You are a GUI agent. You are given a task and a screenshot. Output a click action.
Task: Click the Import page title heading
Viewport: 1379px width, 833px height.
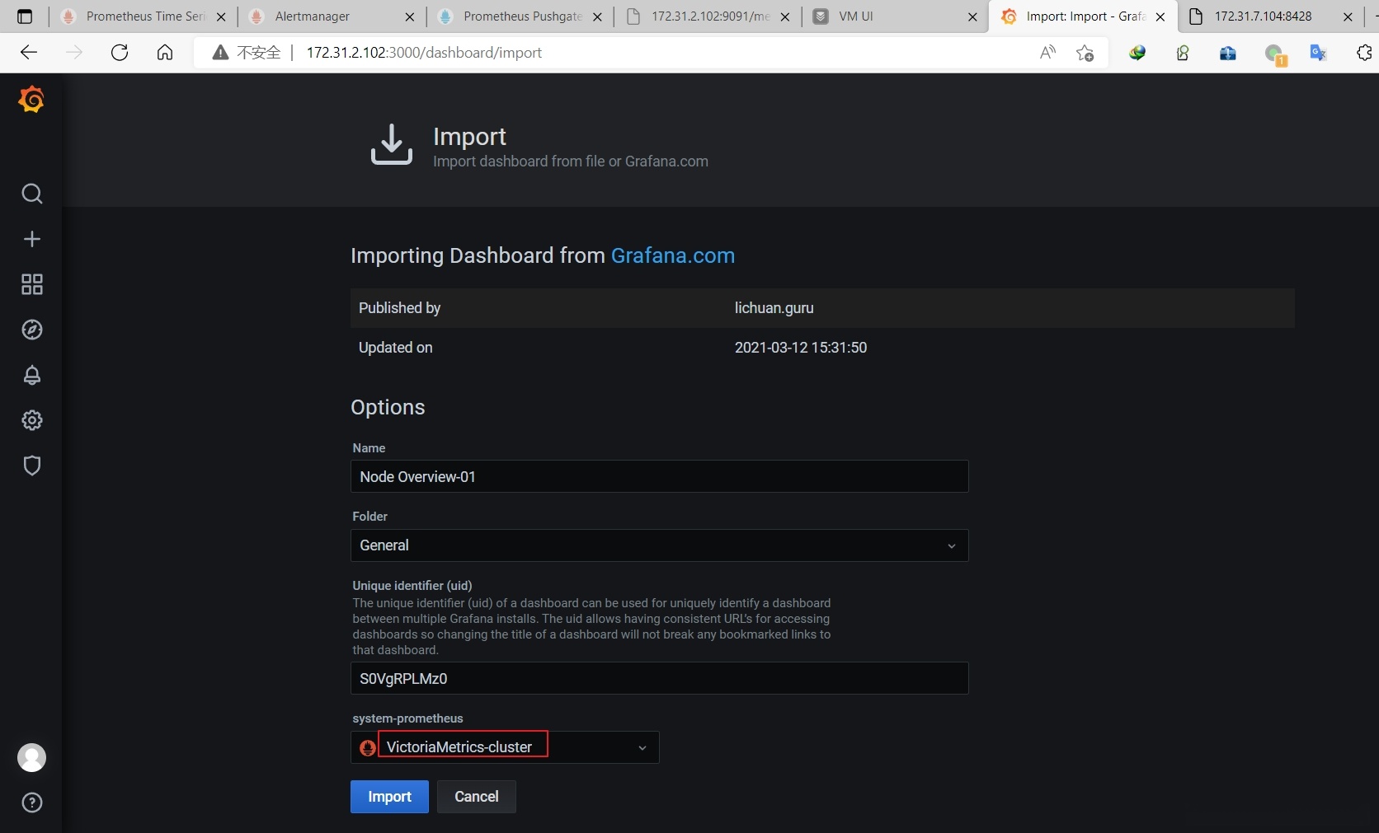pos(469,137)
